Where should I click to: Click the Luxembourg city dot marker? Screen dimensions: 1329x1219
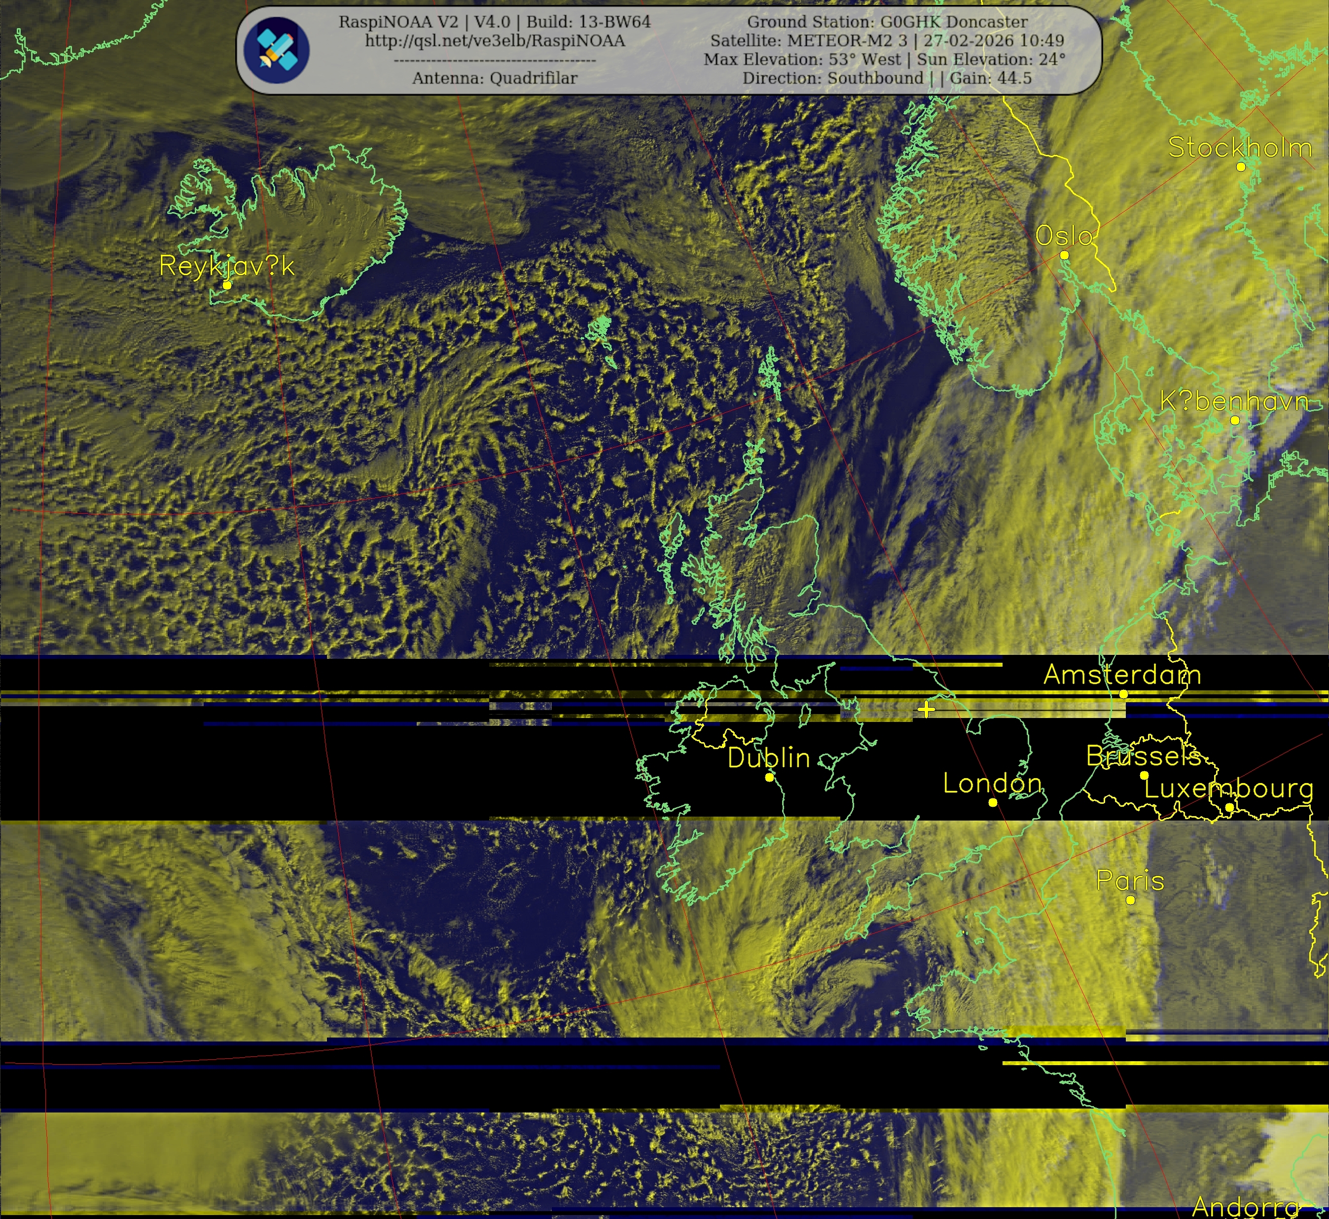tap(1229, 808)
